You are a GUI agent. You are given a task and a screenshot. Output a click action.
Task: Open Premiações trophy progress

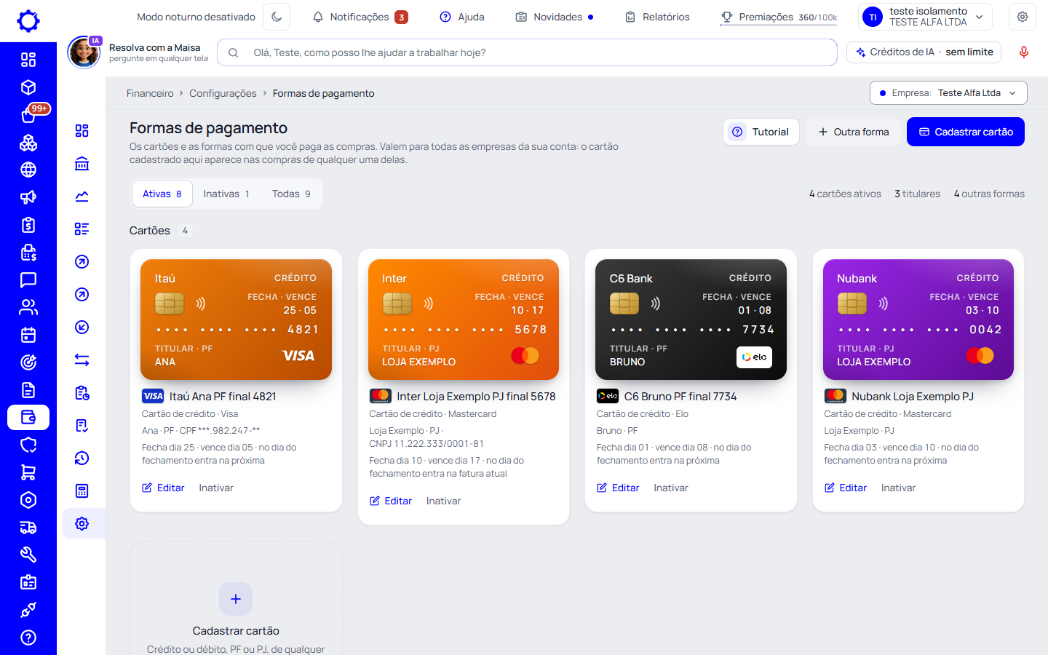pyautogui.click(x=779, y=17)
